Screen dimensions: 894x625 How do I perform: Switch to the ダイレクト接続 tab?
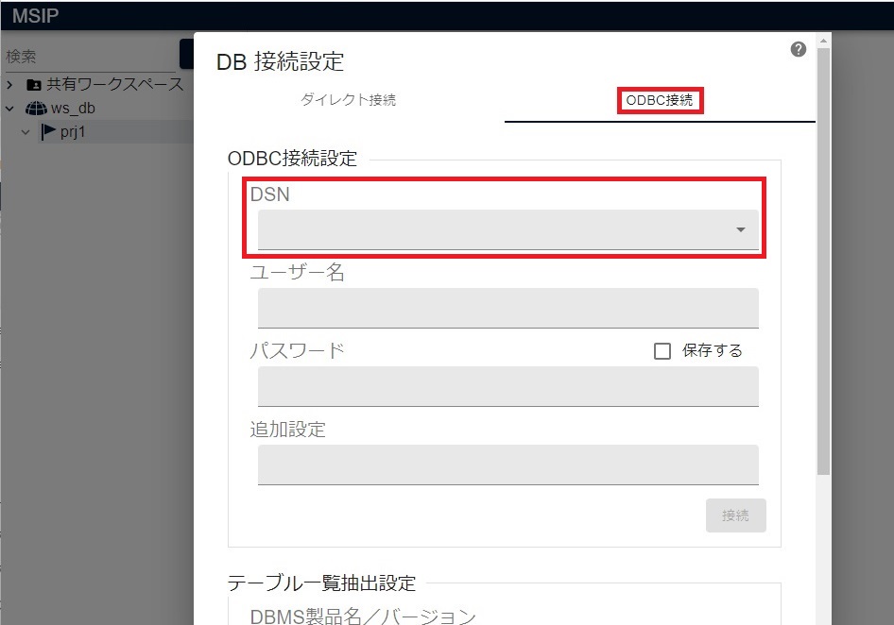348,100
